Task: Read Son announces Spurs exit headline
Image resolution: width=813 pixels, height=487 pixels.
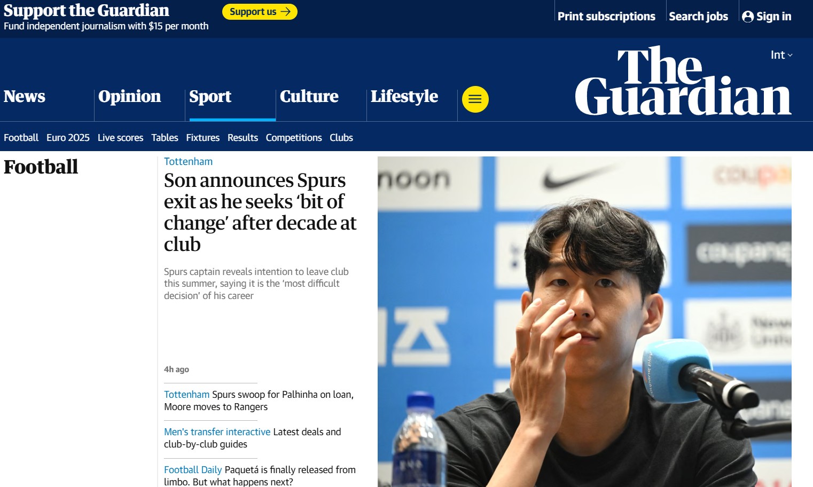Action: pyautogui.click(x=260, y=212)
